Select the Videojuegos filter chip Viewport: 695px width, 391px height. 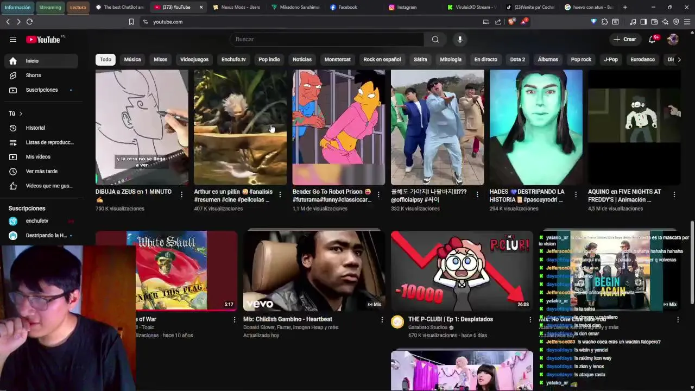(194, 60)
